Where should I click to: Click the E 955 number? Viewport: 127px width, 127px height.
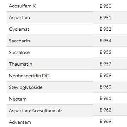(105, 52)
